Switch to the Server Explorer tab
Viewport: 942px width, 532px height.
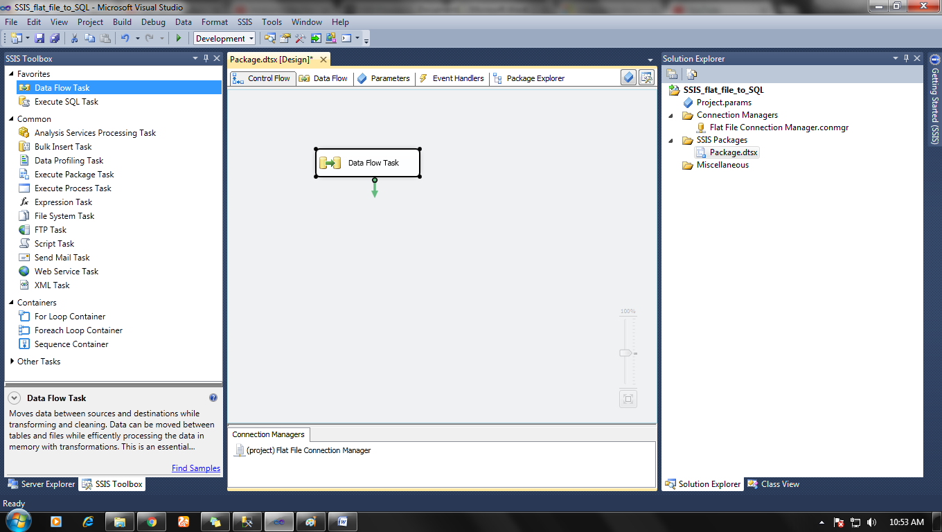[41, 484]
